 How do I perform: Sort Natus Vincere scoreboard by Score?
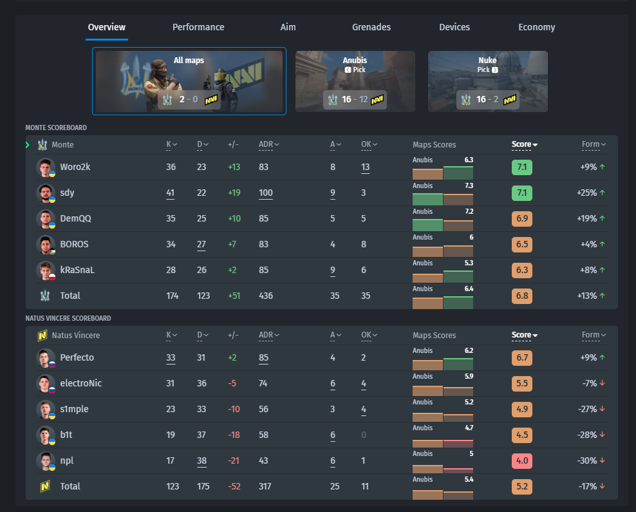pyautogui.click(x=525, y=335)
